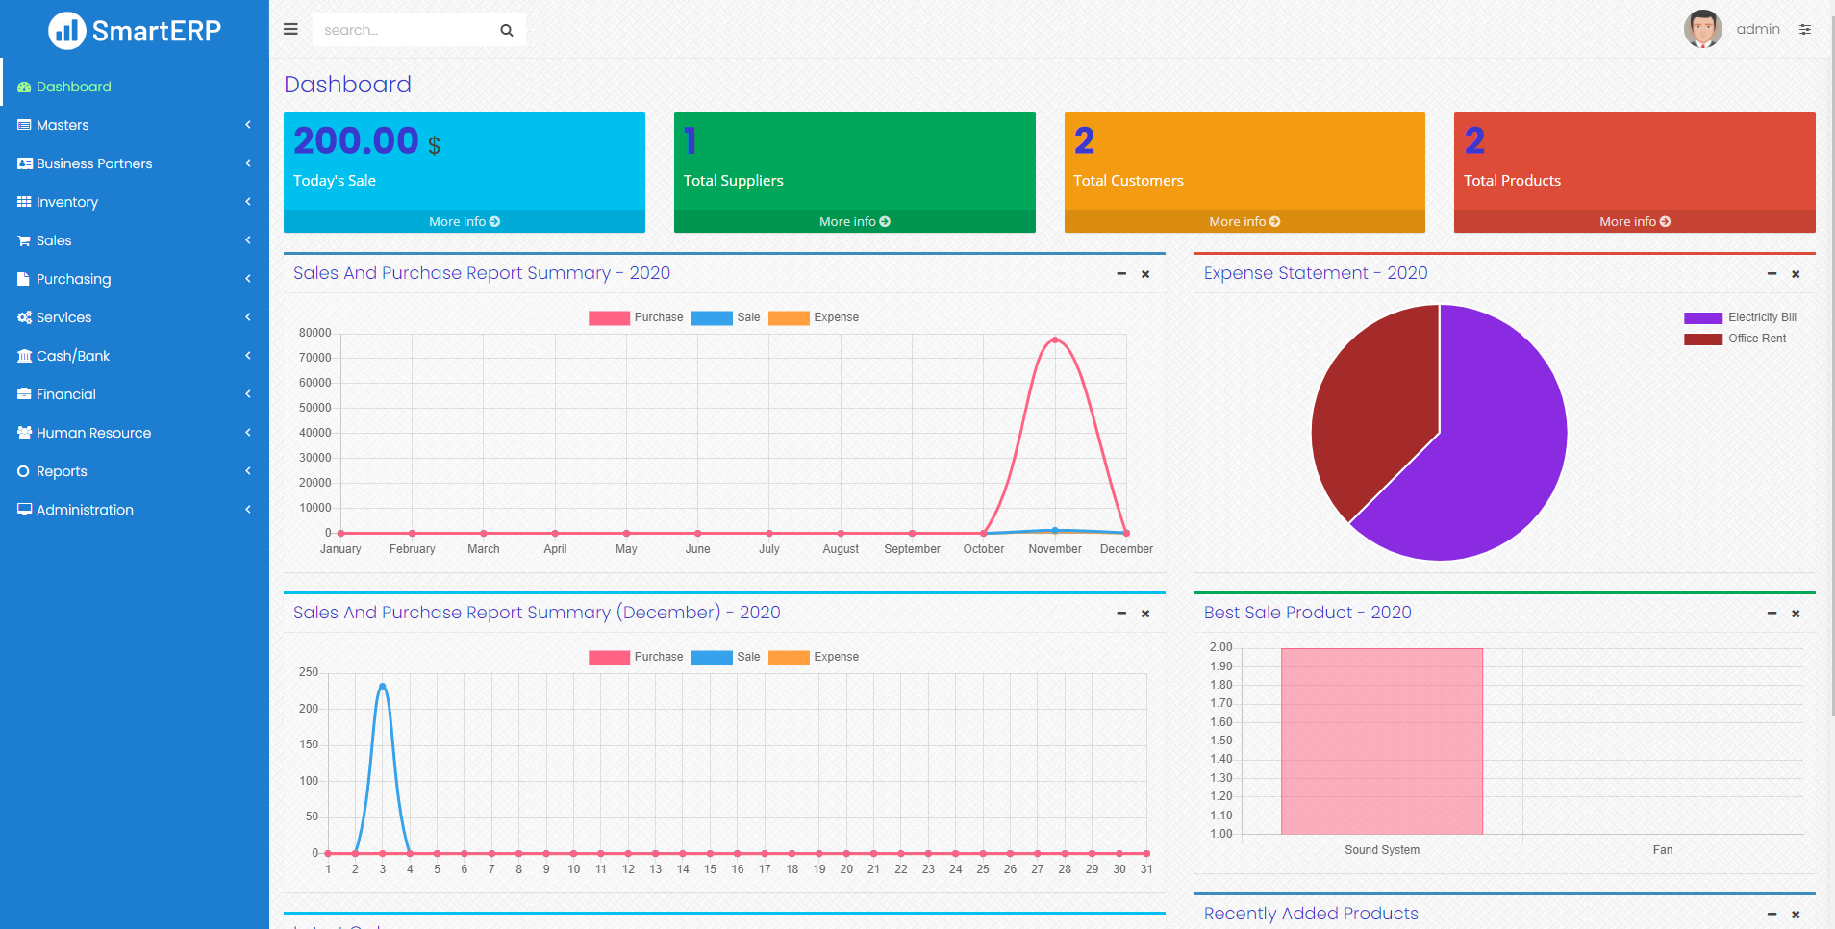Select the Inventory icon in the sidebar
Viewport: 1835px width, 929px height.
pyautogui.click(x=24, y=202)
